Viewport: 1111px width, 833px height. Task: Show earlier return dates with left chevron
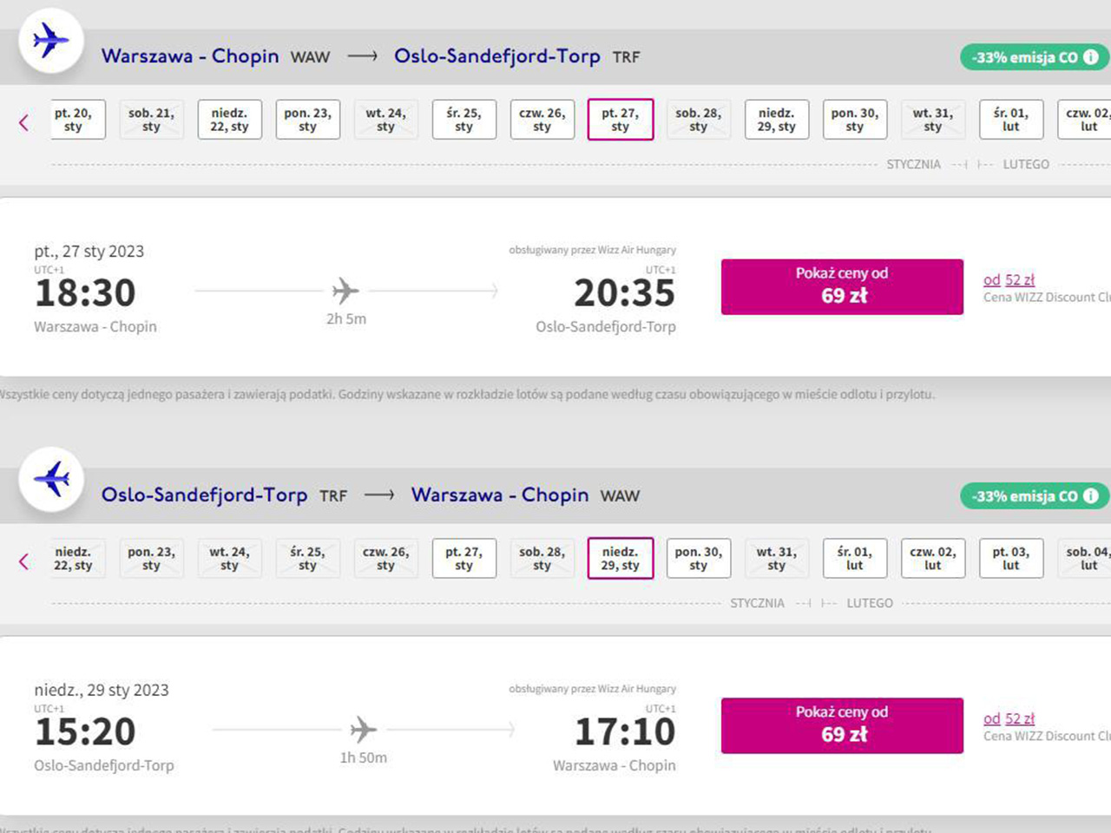coord(23,561)
